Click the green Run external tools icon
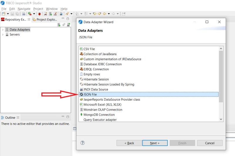Image resolution: width=235 pixels, height=156 pixels. pyautogui.click(x=30, y=14)
